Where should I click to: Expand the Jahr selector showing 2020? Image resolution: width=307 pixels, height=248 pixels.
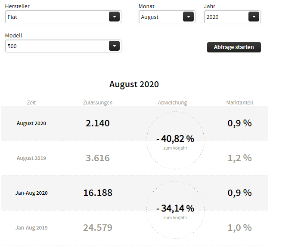pyautogui.click(x=226, y=17)
